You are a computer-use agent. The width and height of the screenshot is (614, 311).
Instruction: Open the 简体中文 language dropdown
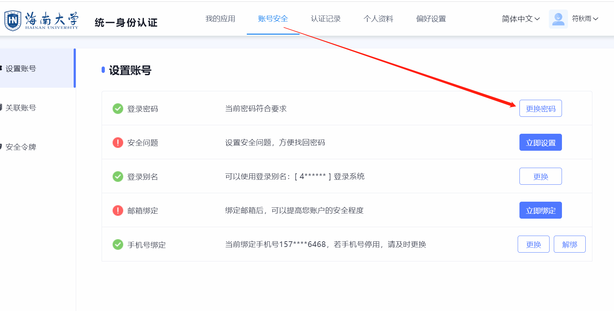(521, 19)
